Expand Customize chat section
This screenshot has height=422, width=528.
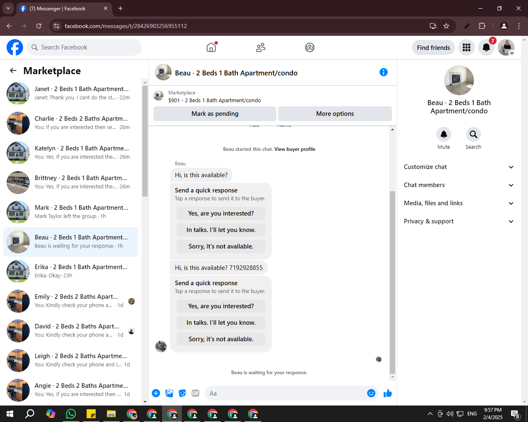pos(459,167)
